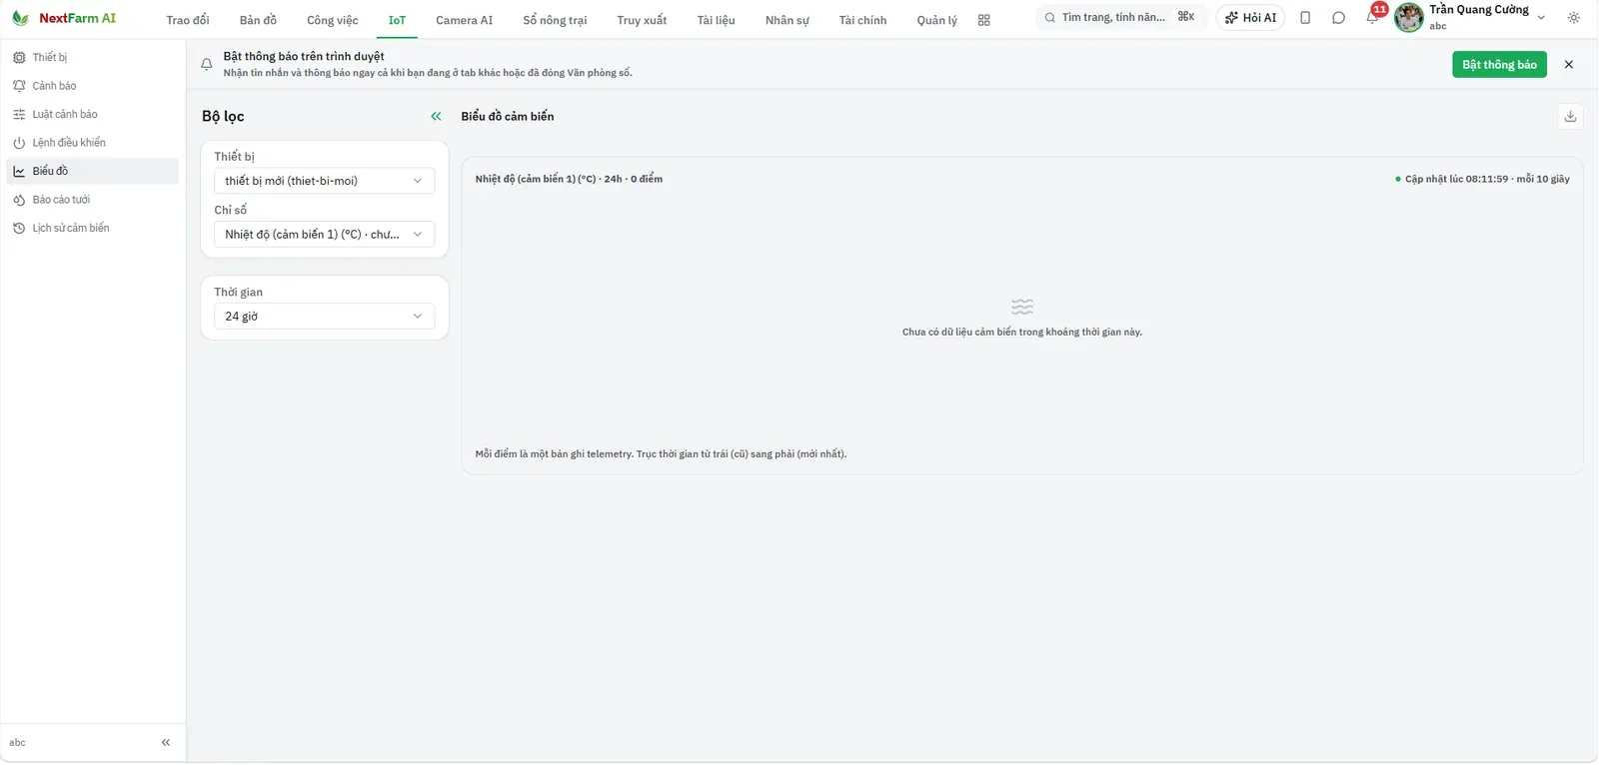Open Cảnh báo in the sidebar

click(x=93, y=86)
